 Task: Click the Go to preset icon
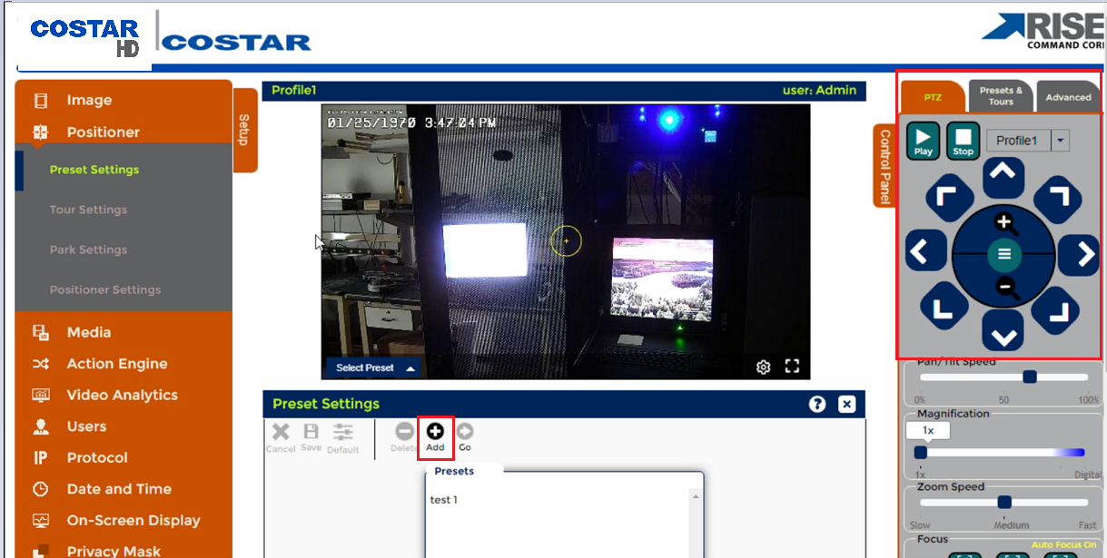click(x=465, y=437)
